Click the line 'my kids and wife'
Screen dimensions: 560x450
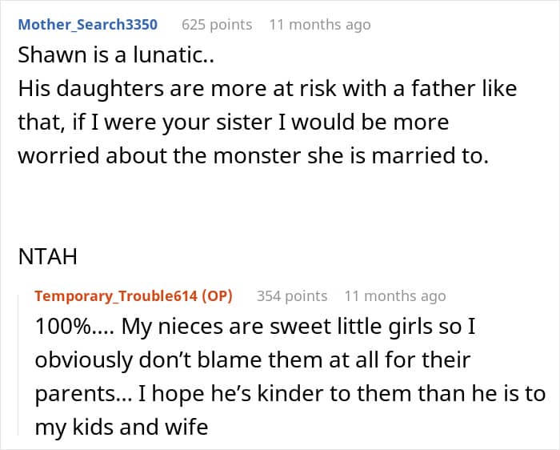[121, 428]
